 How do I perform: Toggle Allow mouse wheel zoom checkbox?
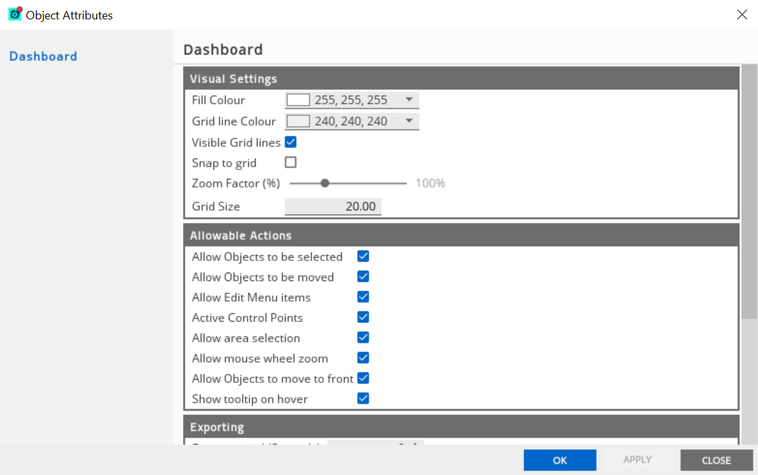(x=363, y=357)
